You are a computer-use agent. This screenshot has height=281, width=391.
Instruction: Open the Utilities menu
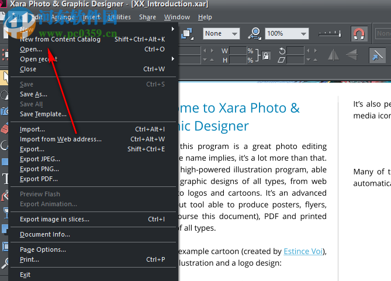(x=119, y=17)
